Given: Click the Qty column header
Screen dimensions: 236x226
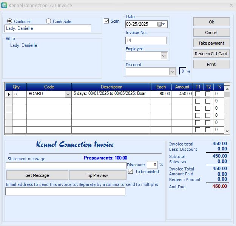Looking at the screenshot, I should (x=16, y=87).
